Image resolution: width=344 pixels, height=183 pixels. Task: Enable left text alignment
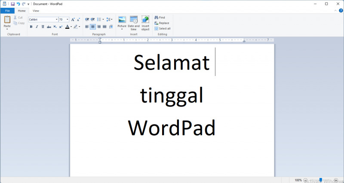[87, 27]
